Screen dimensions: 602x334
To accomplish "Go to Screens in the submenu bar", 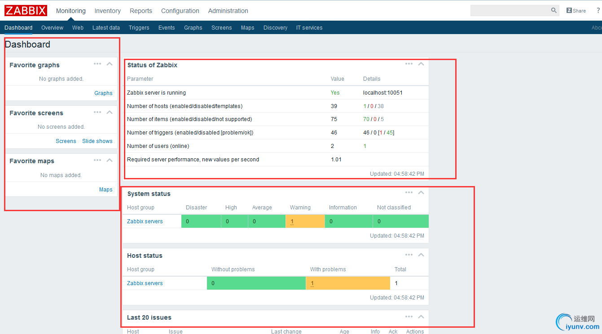I will coord(222,28).
